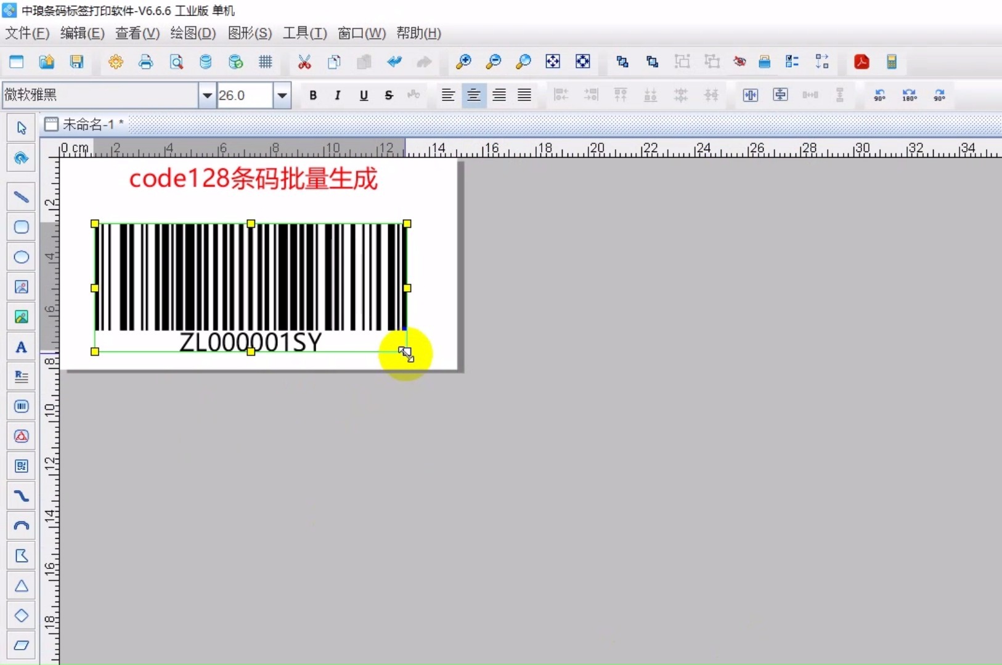Zoom out of the canvas
This screenshot has width=1002, height=665.
[494, 62]
